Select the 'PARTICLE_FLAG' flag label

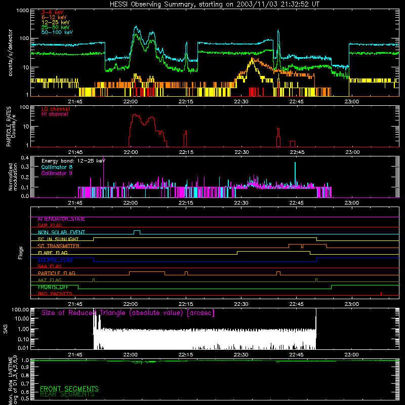point(57,273)
